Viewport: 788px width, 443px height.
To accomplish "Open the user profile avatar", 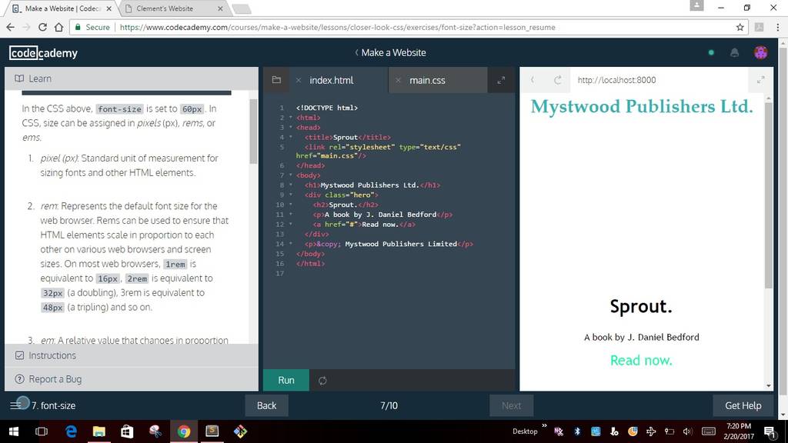I will 760,53.
